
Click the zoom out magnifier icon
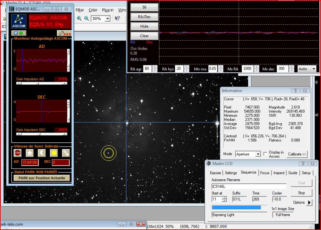pyautogui.click(x=87, y=19)
